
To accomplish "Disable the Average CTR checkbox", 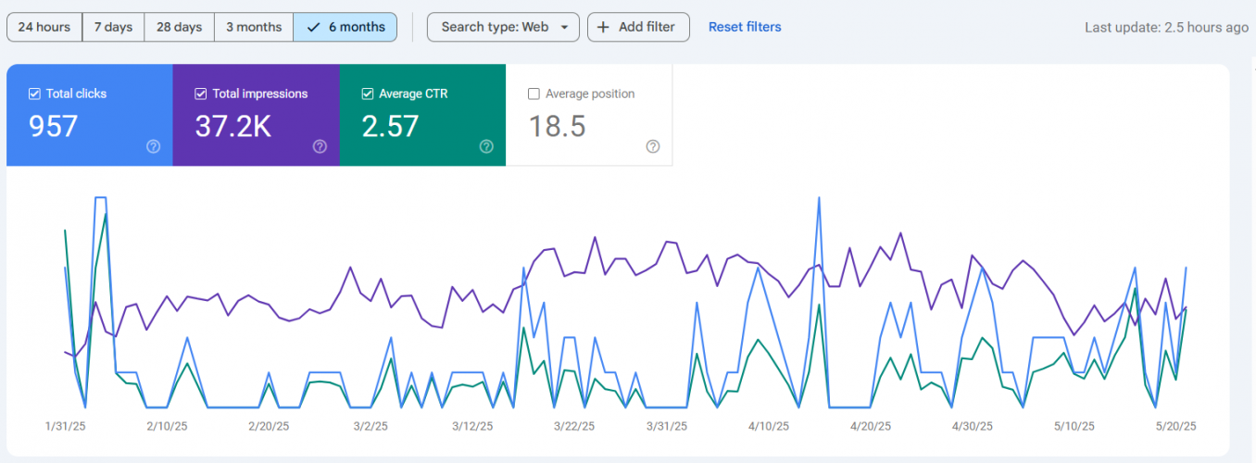I will pos(367,94).
